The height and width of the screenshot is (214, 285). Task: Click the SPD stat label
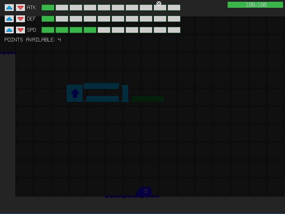coord(31,30)
